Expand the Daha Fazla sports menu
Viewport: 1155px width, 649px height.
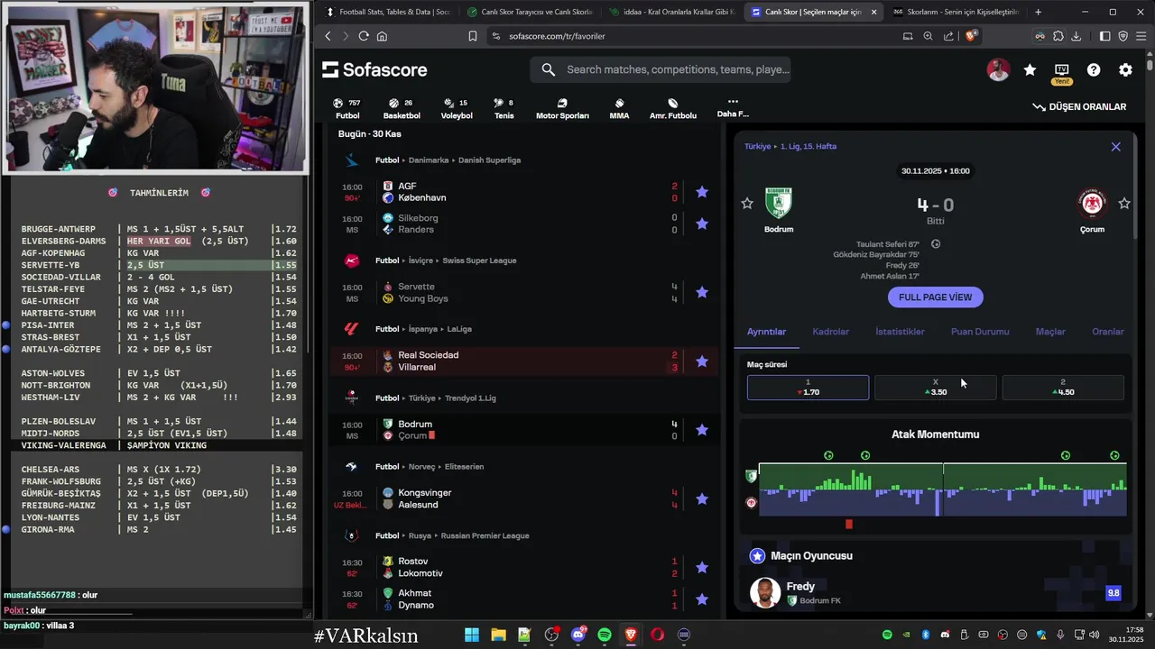pyautogui.click(x=733, y=108)
